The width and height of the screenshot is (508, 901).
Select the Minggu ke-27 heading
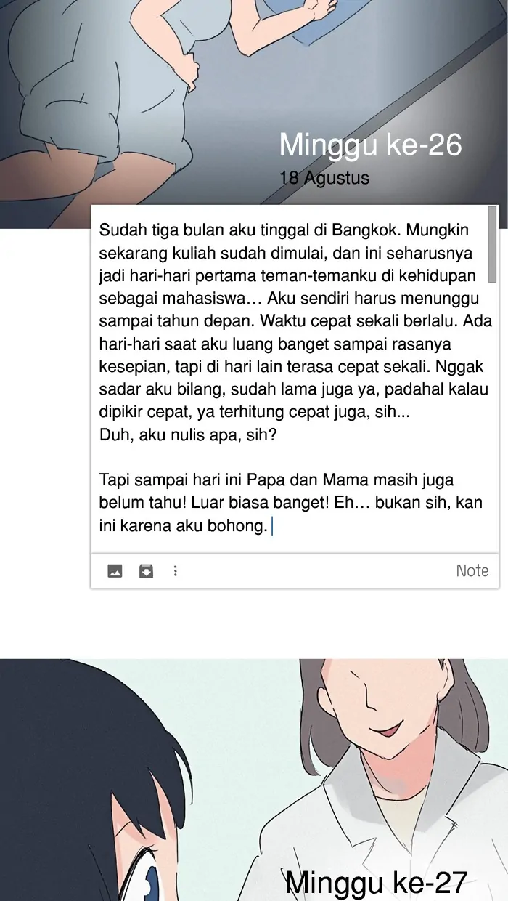tap(376, 882)
